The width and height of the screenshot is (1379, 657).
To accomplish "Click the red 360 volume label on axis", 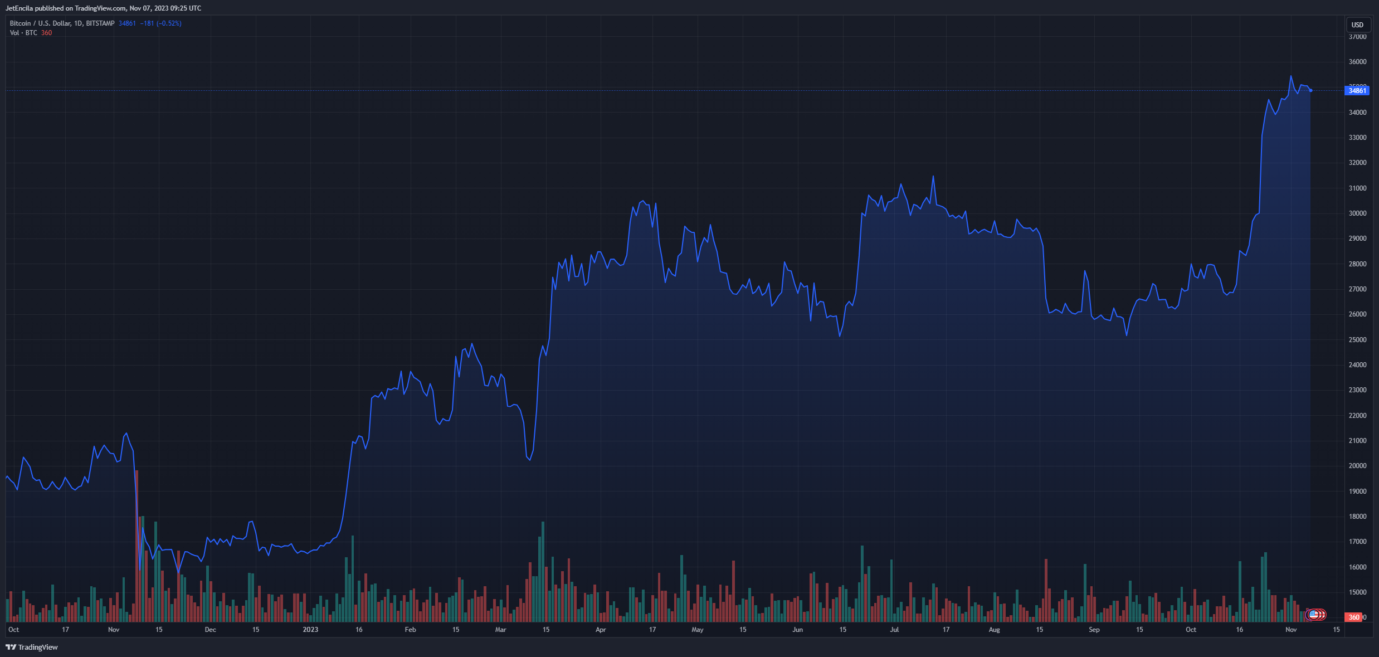I will [1354, 617].
